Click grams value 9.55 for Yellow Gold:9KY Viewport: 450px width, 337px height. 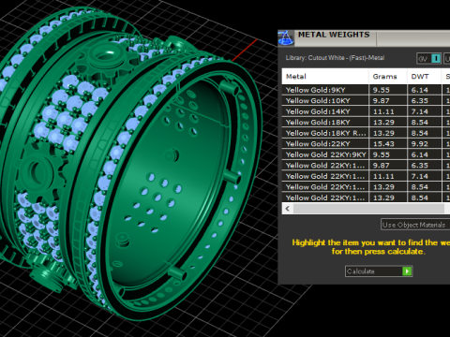pyautogui.click(x=381, y=90)
